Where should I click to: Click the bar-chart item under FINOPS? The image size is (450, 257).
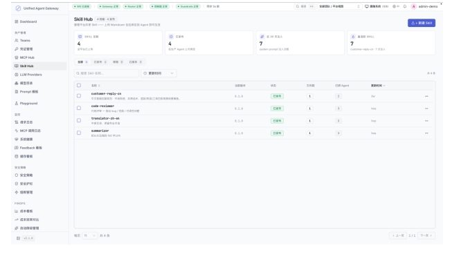tap(26, 211)
